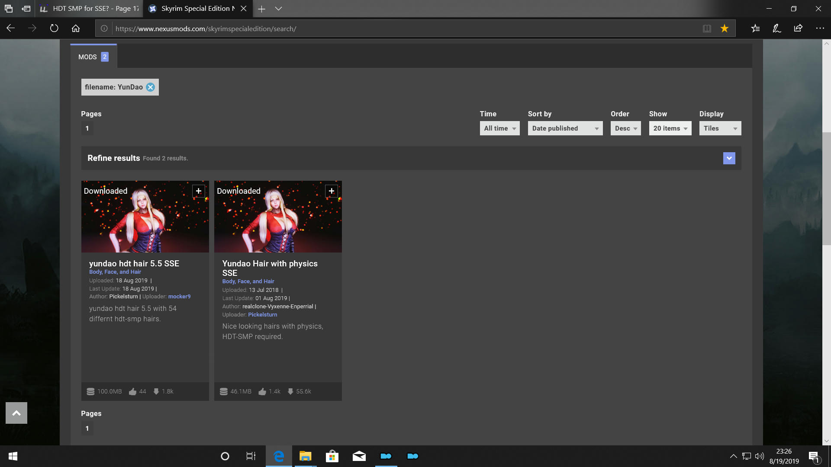Go to page 1 in bottom pagination

pos(87,429)
